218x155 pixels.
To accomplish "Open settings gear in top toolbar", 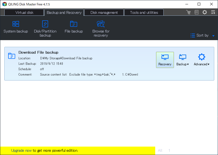I will pos(204,12).
